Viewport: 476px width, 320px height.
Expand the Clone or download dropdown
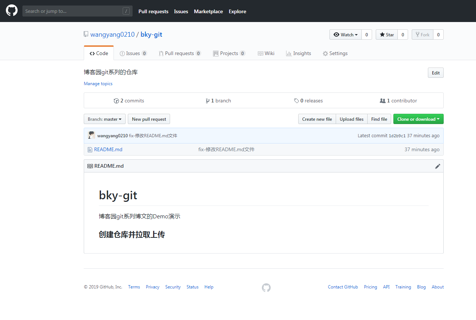418,119
